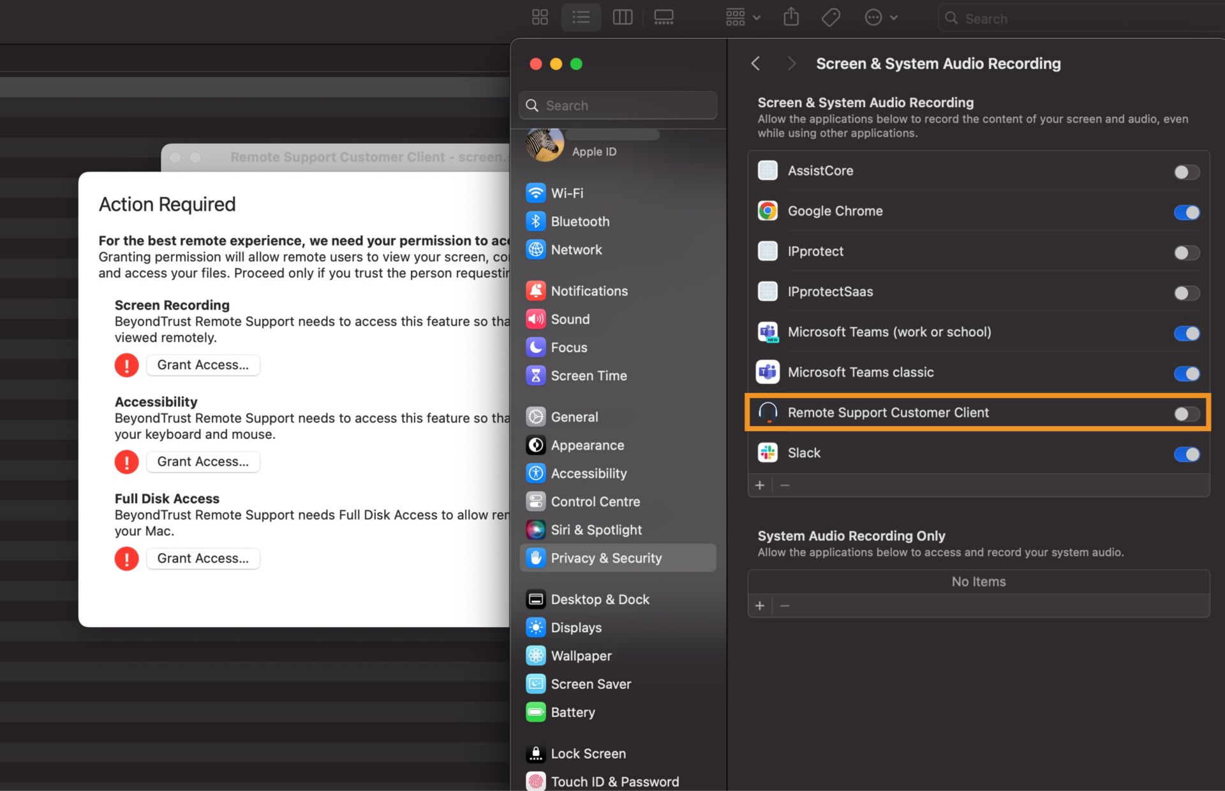Image resolution: width=1225 pixels, height=791 pixels.
Task: Disable screen recording for Slack
Action: (x=1187, y=454)
